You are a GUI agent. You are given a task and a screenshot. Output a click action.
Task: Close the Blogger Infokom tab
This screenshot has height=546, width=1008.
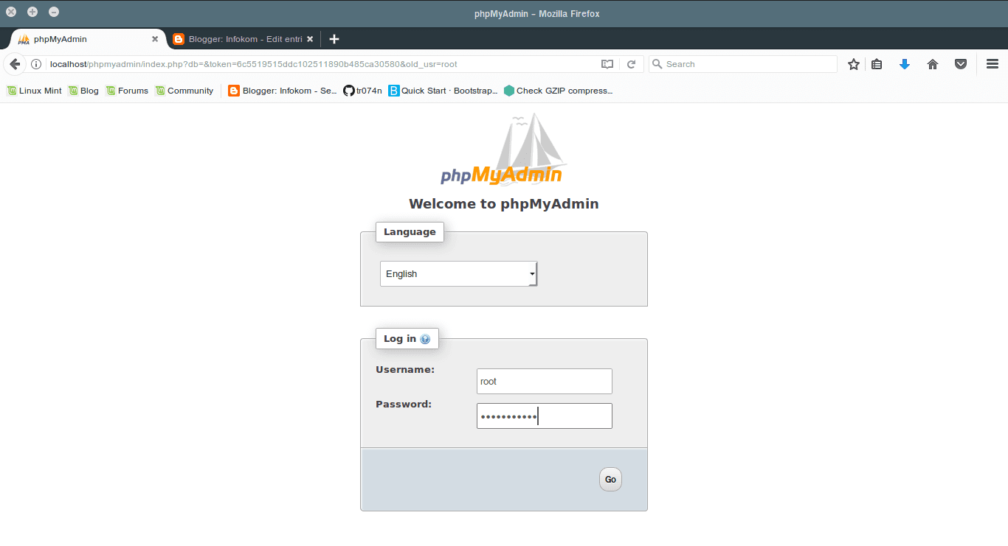click(x=310, y=39)
